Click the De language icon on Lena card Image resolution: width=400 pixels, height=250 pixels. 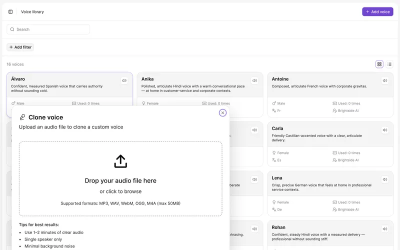pos(274,209)
